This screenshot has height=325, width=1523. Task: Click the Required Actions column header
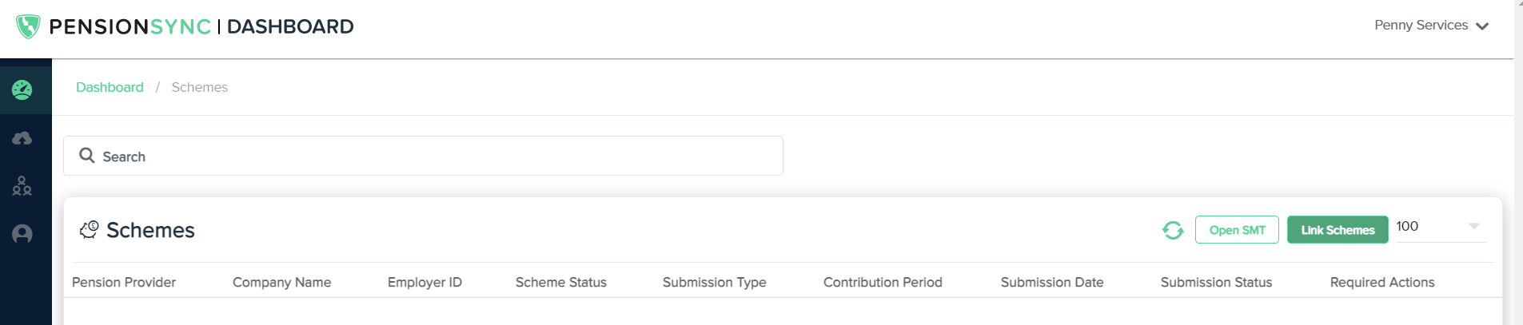click(1381, 282)
